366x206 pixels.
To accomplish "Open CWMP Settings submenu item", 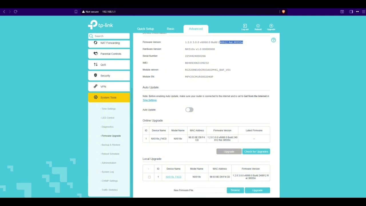I will pyautogui.click(x=109, y=181).
